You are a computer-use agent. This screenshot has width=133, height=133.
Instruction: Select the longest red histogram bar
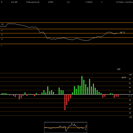[x=65, y=102]
